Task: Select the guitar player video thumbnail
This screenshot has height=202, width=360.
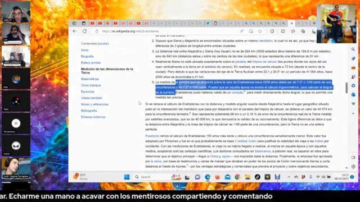Action: click(x=336, y=24)
